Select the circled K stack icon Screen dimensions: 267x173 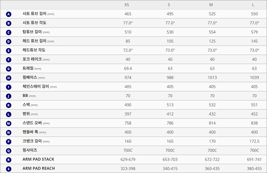pyautogui.click(x=9, y=105)
